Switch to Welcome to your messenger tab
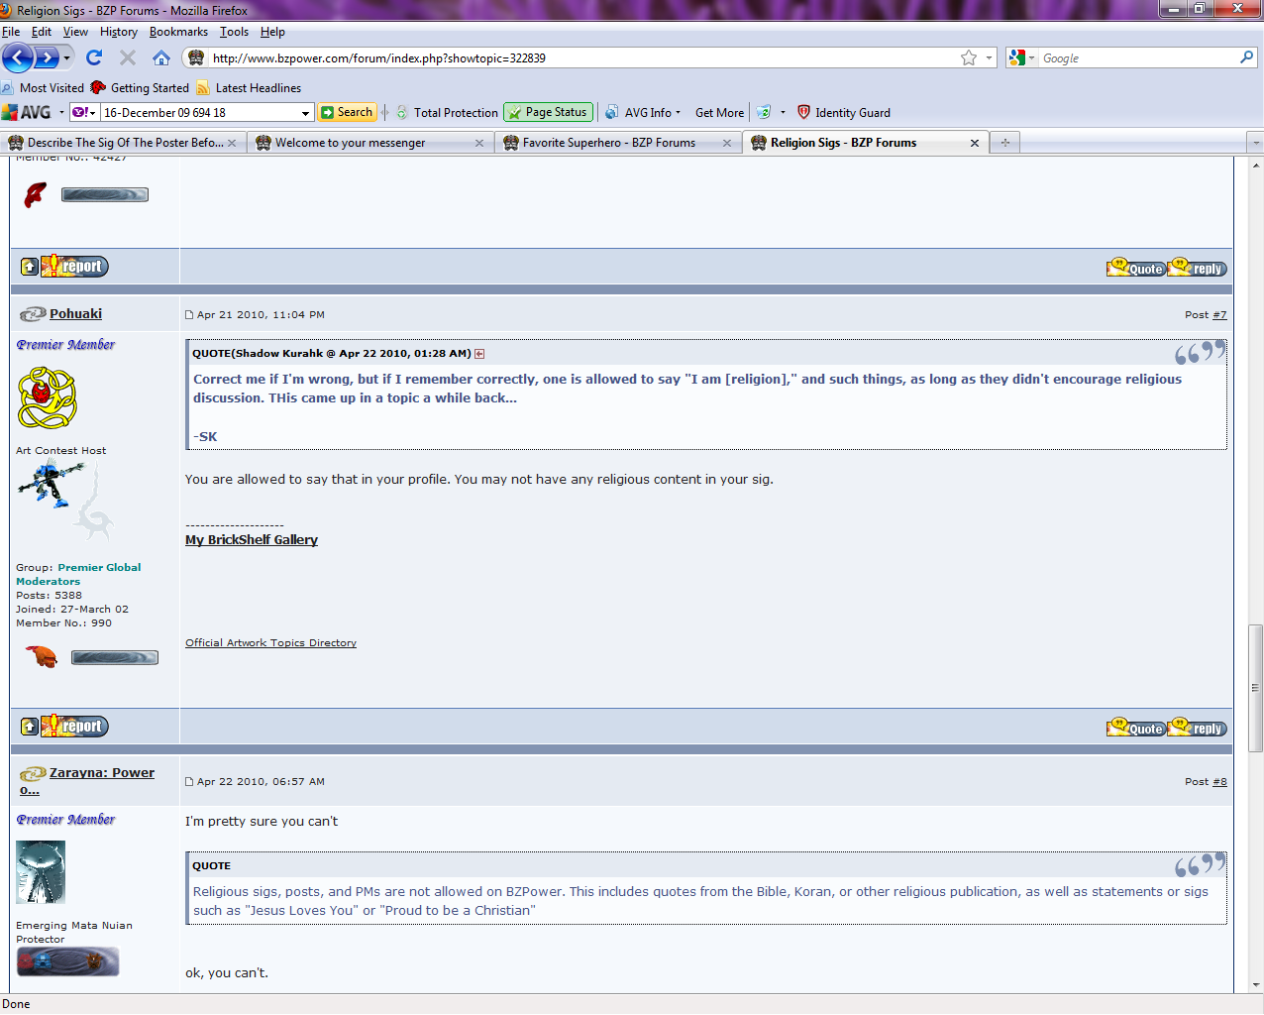The image size is (1264, 1015). (x=369, y=143)
